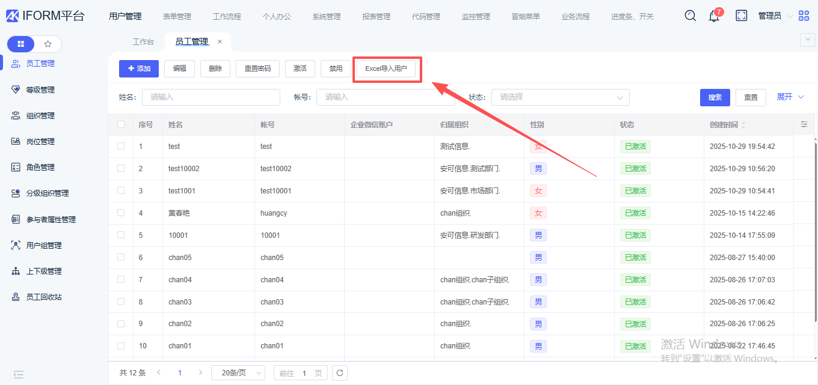Click the blue 搜索 button
The width and height of the screenshot is (818, 385).
(715, 97)
